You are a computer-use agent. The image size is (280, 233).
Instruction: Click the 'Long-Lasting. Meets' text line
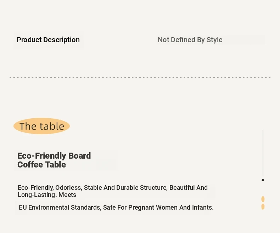(47, 195)
